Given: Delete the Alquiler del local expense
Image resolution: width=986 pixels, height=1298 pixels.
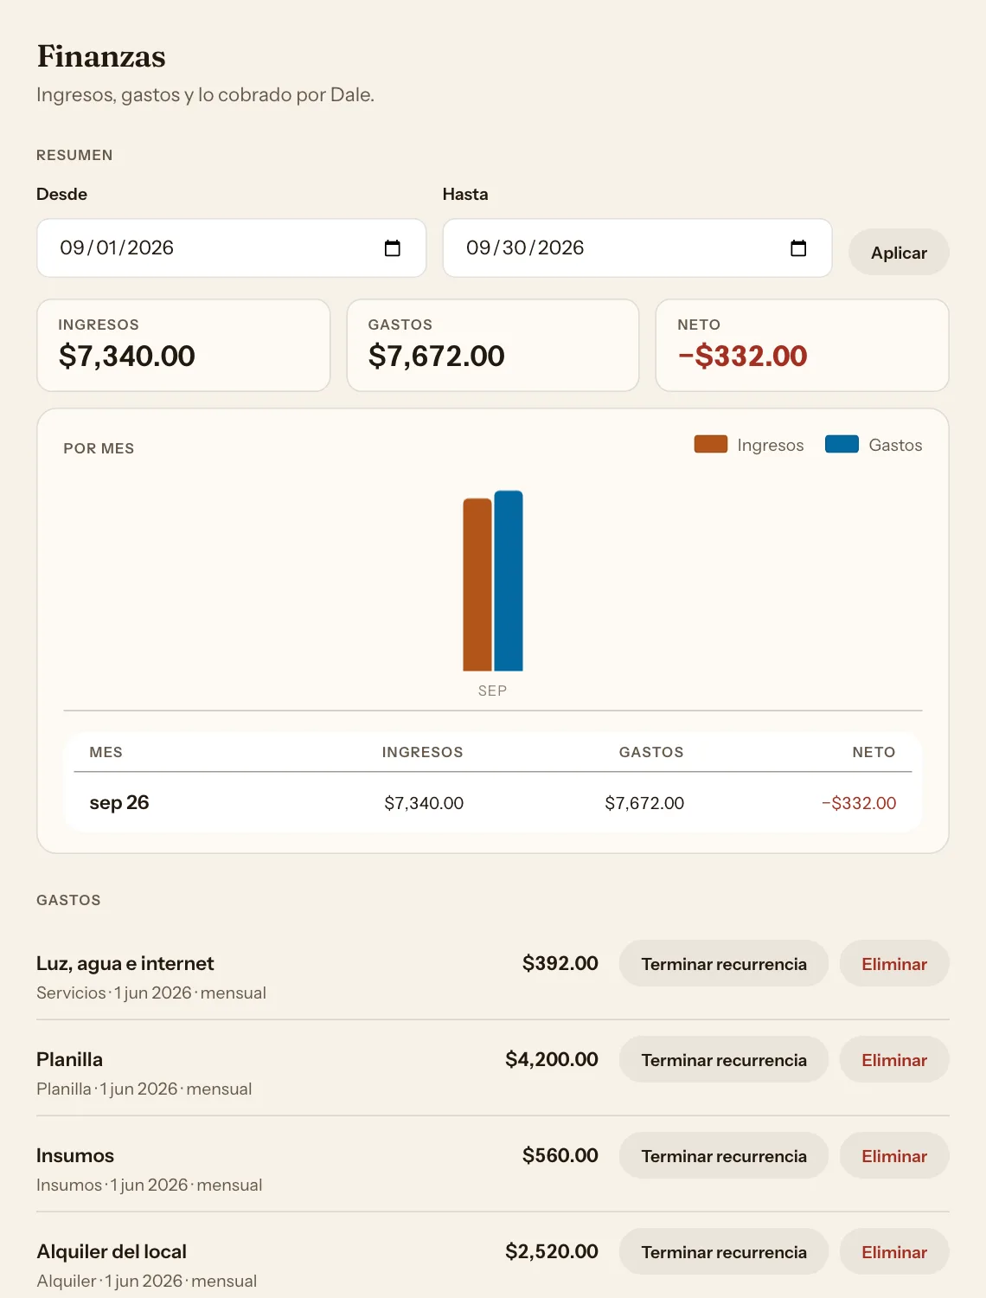Looking at the screenshot, I should click(x=894, y=1252).
